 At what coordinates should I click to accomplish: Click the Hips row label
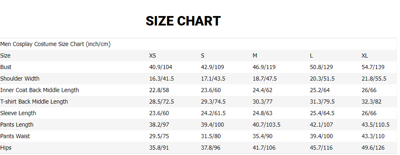click(x=6, y=148)
